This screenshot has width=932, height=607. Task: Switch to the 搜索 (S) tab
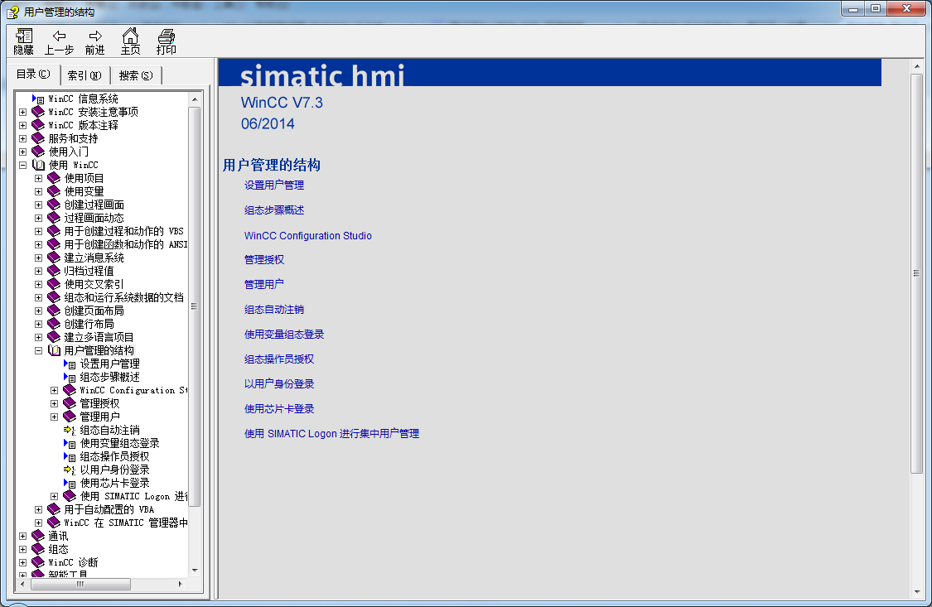[x=136, y=75]
